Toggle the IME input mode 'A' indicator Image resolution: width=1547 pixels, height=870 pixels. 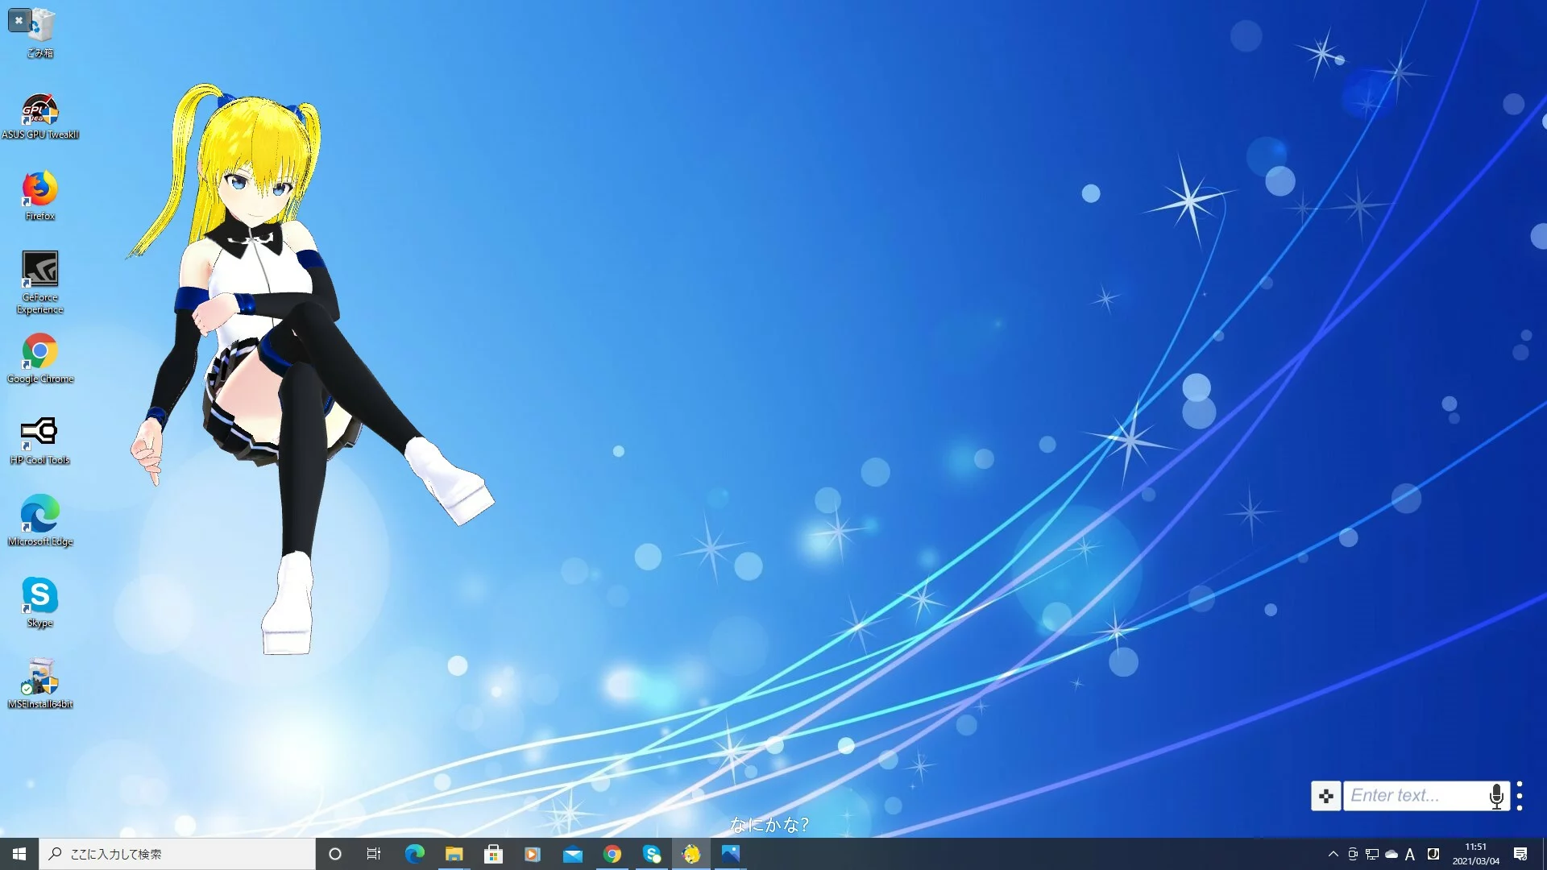[x=1410, y=854]
